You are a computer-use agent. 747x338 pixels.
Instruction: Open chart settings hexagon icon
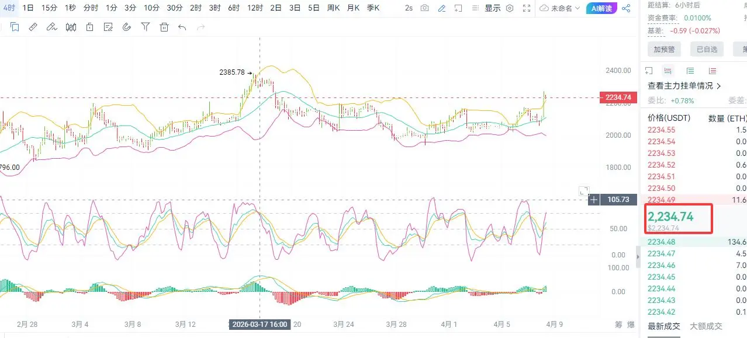pyautogui.click(x=510, y=8)
